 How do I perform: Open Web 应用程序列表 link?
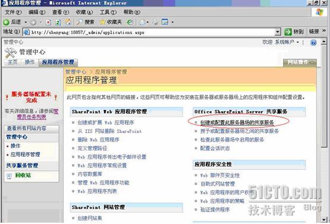(97, 191)
